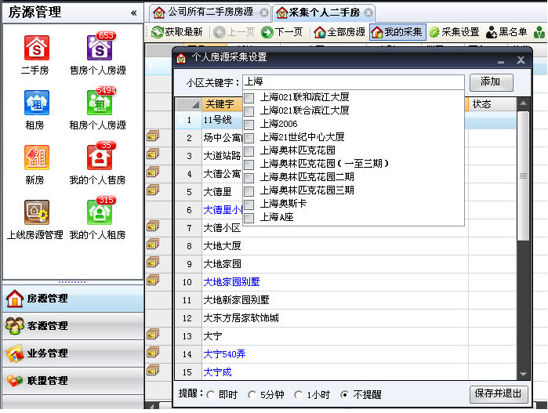Collapse the 房源管理 sidebar with double chevron
This screenshot has height=413, width=548.
click(134, 13)
